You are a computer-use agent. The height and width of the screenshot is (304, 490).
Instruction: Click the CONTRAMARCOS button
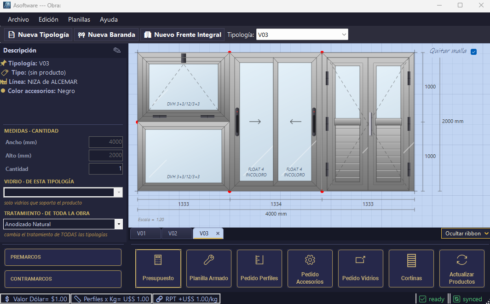tap(63, 279)
